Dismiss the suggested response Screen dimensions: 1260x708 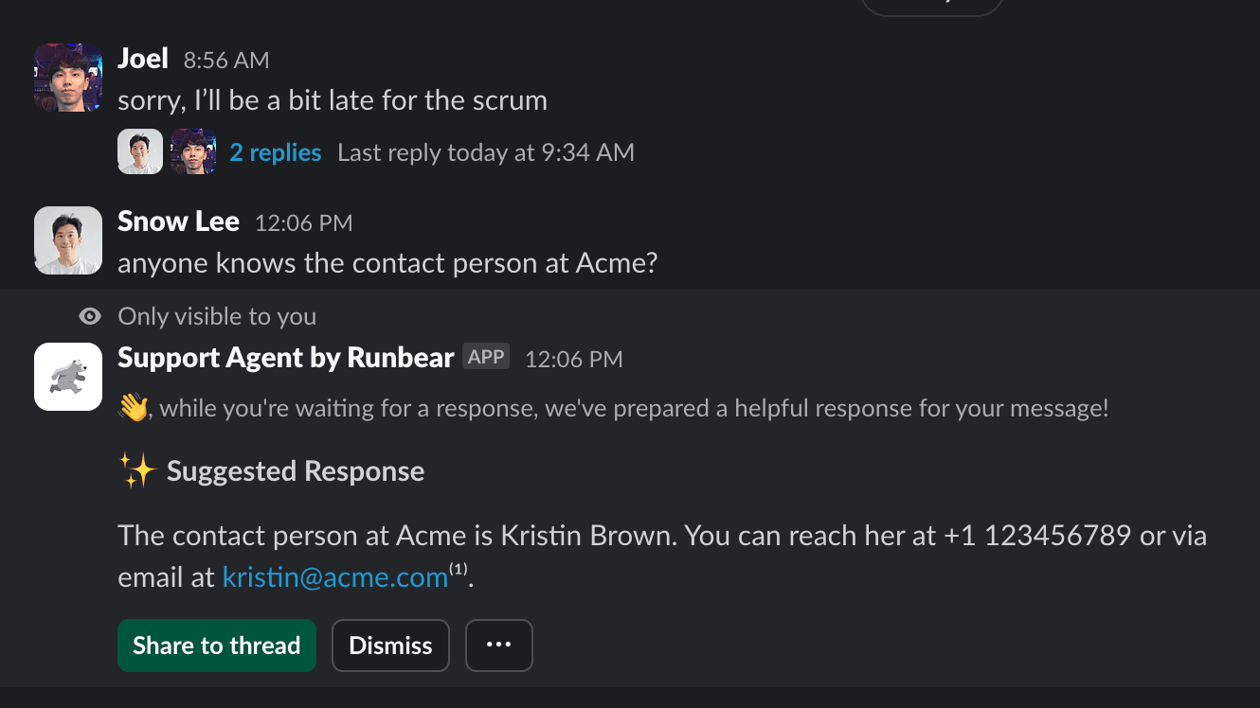[390, 646]
